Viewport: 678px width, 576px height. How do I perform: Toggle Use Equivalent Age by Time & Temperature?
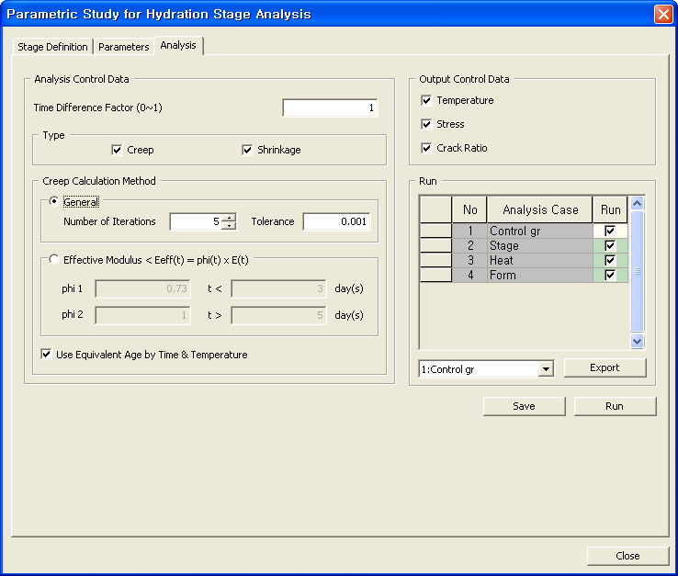[x=48, y=354]
